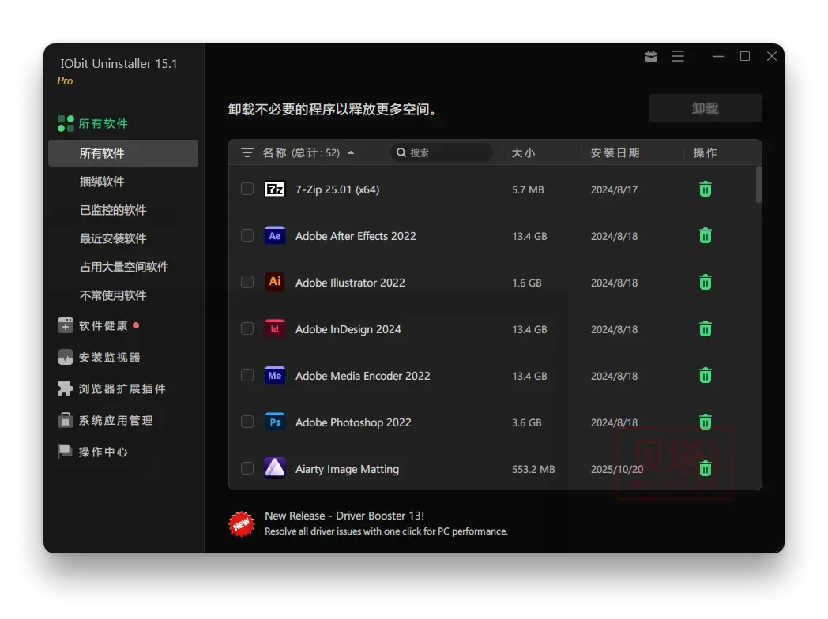Tick Adobe Media Encoder 2022 checkbox
Image resolution: width=828 pixels, height=619 pixels.
(247, 375)
